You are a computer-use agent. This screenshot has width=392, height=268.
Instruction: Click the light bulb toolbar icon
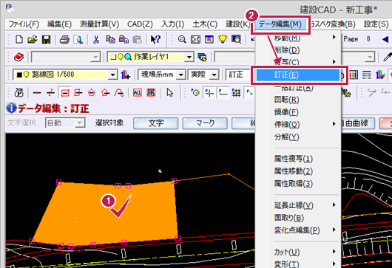(223, 39)
